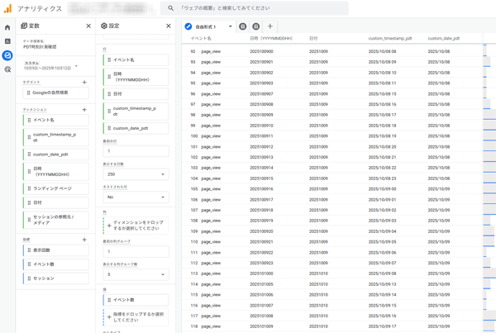Expand the 表示する列グループ数 dropdown showing 5
Screen dimensions: 496x333
136,274
